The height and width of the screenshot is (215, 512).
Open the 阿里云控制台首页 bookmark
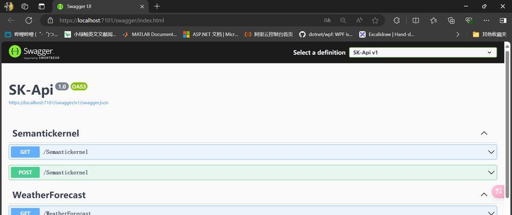269,34
